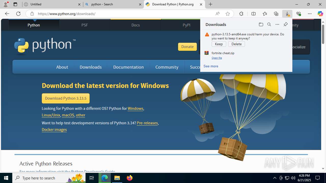The height and width of the screenshot is (183, 326).
Task: Open the Docker images link
Action: (54, 130)
